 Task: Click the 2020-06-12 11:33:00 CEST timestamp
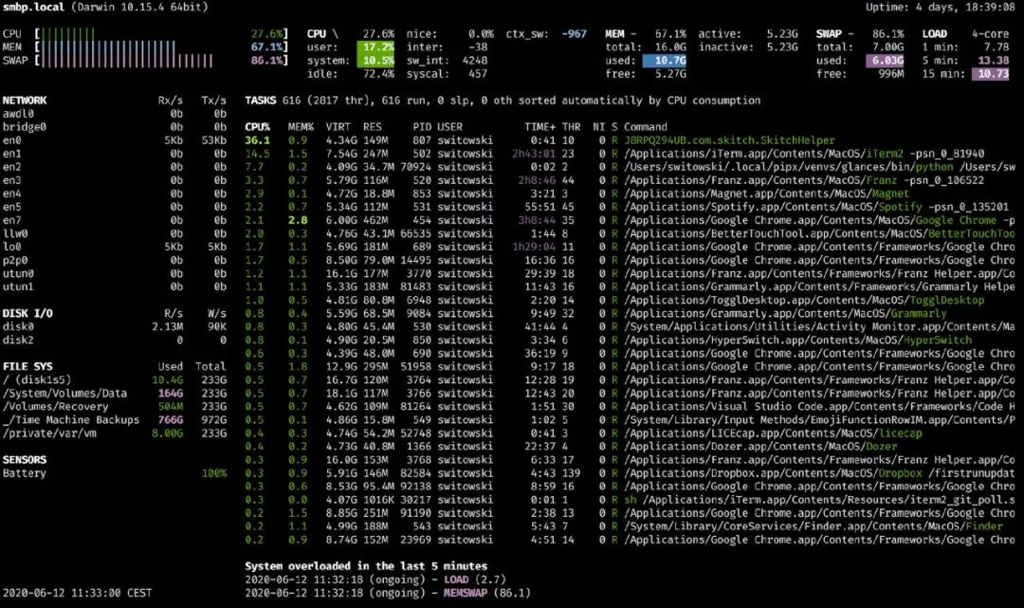pos(77,593)
